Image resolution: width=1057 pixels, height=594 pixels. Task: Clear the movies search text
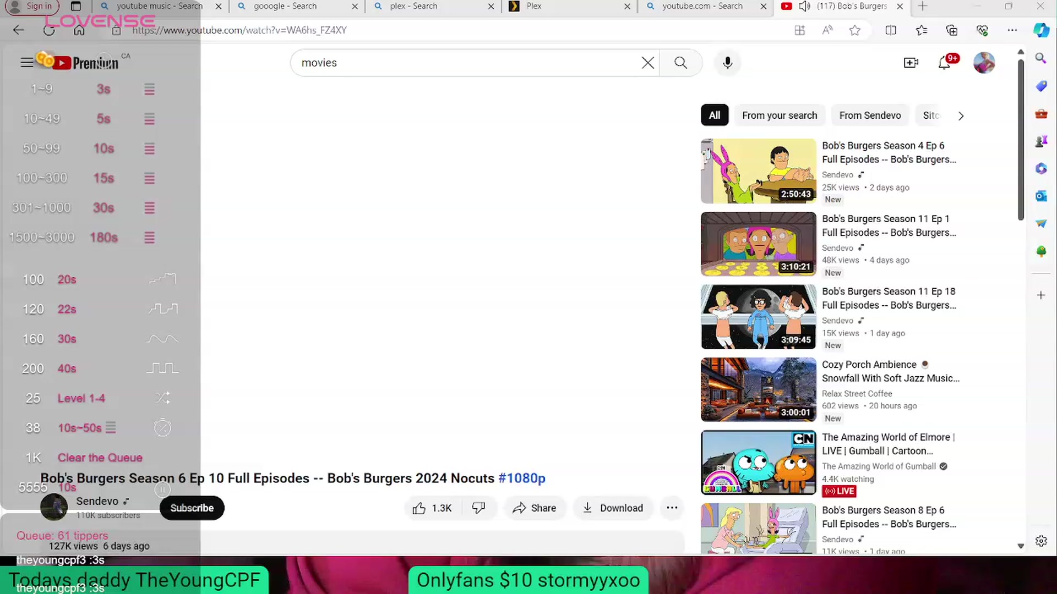coord(648,63)
